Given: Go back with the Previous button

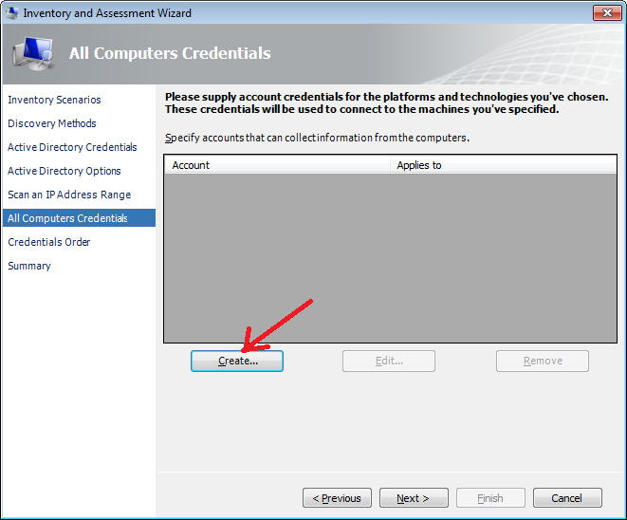Looking at the screenshot, I should point(337,498).
